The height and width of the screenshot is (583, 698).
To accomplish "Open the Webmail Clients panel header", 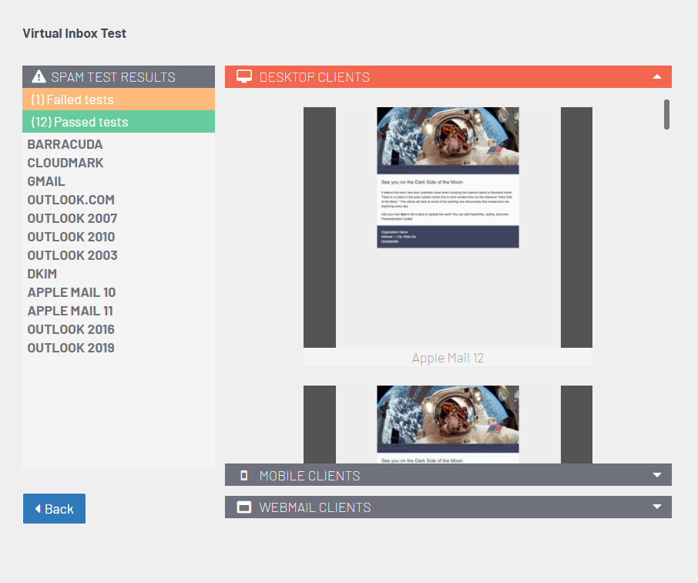I will [x=448, y=507].
